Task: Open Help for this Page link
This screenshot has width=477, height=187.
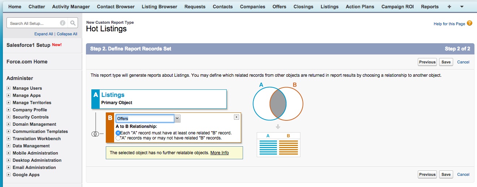Action: (449, 24)
